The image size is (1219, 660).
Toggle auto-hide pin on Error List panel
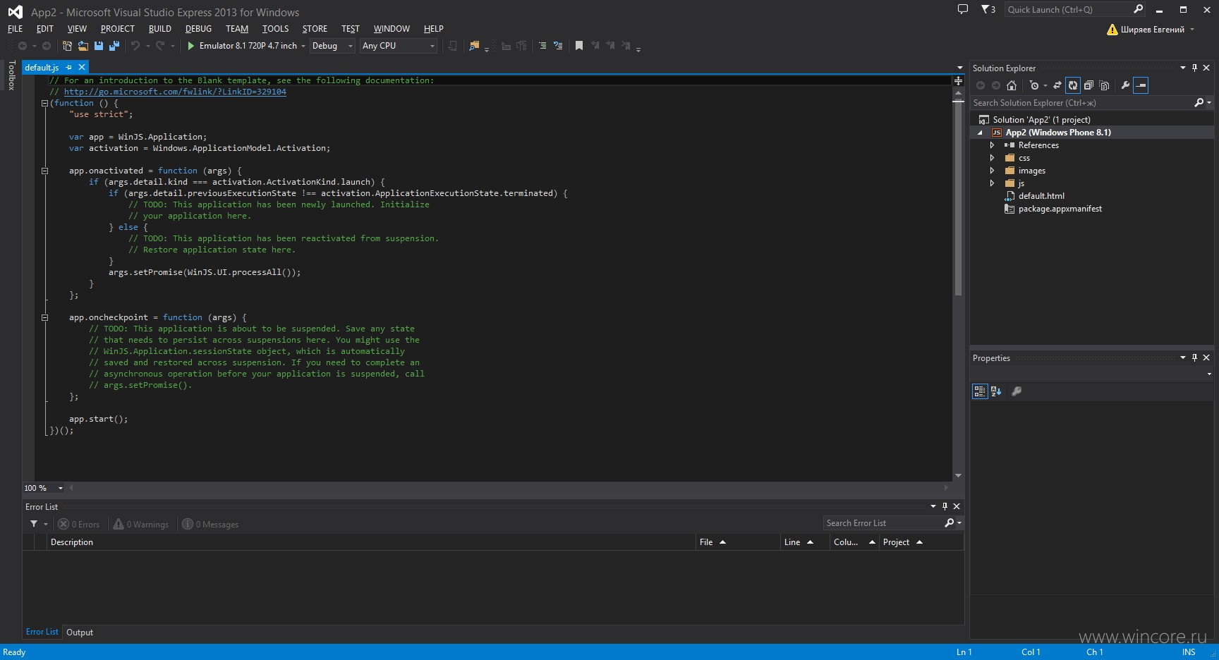(945, 506)
